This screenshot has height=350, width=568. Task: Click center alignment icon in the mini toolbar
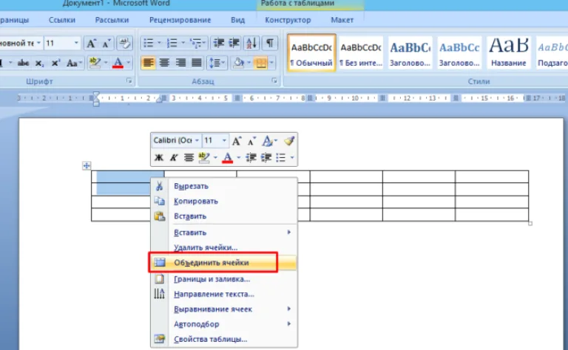pyautogui.click(x=189, y=157)
